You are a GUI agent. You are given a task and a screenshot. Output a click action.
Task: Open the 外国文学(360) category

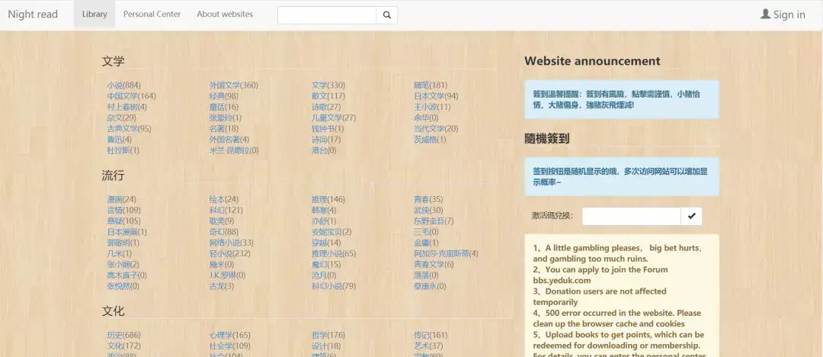coord(233,85)
